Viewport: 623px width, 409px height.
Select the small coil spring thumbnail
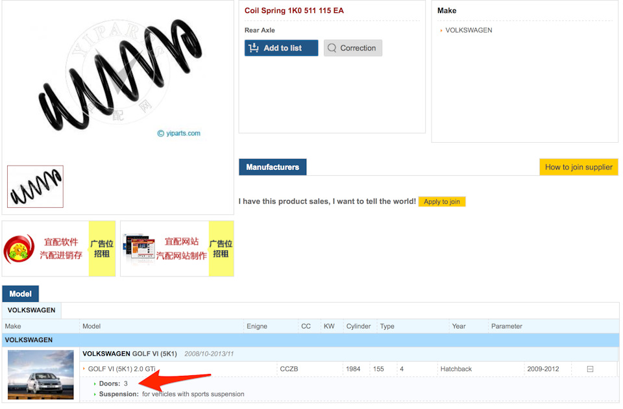pyautogui.click(x=35, y=186)
